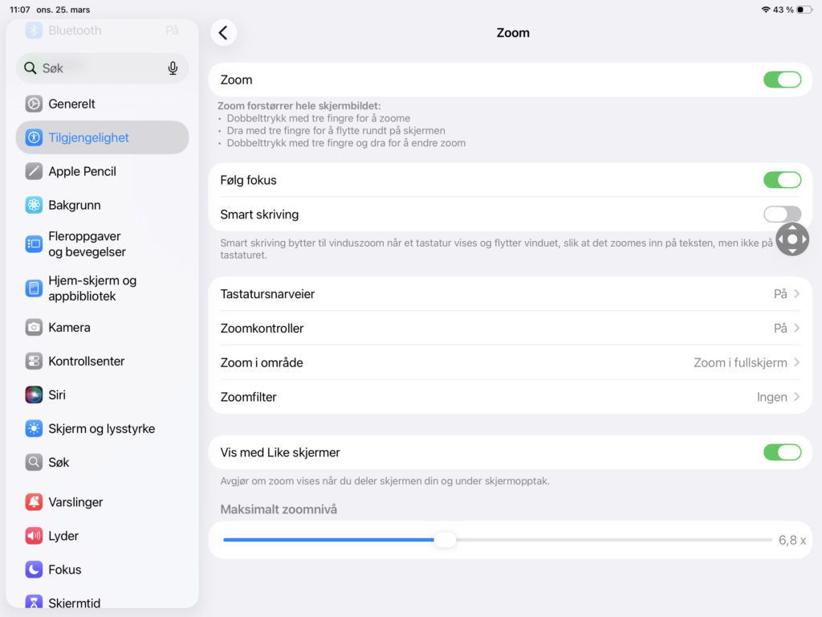822x617 pixels.
Task: Click the gray slider track to raise zoom
Action: tap(613, 540)
